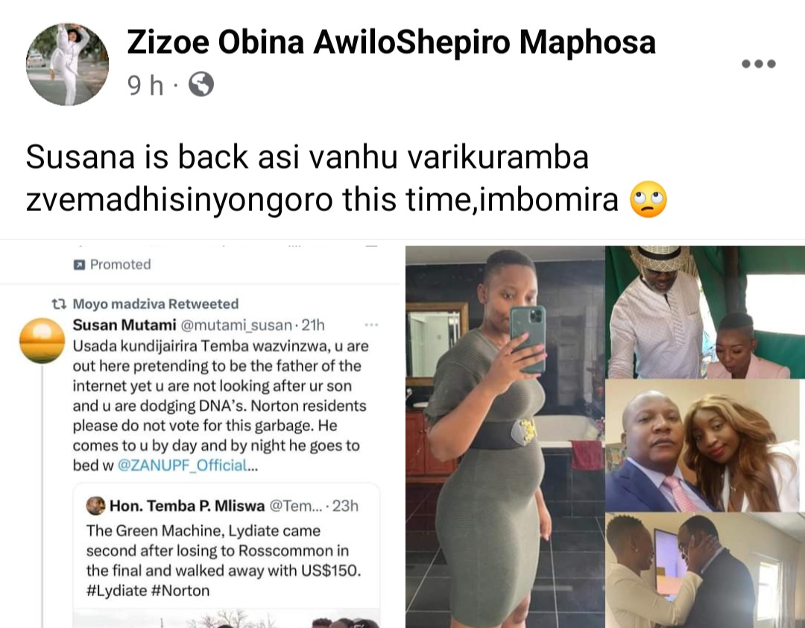Follow the @ZANUPF_Official mention link
The height and width of the screenshot is (628, 805).
click(x=183, y=465)
